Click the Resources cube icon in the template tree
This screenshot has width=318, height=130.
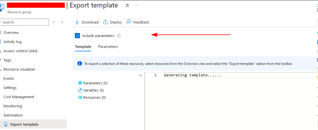pyautogui.click(x=80, y=98)
